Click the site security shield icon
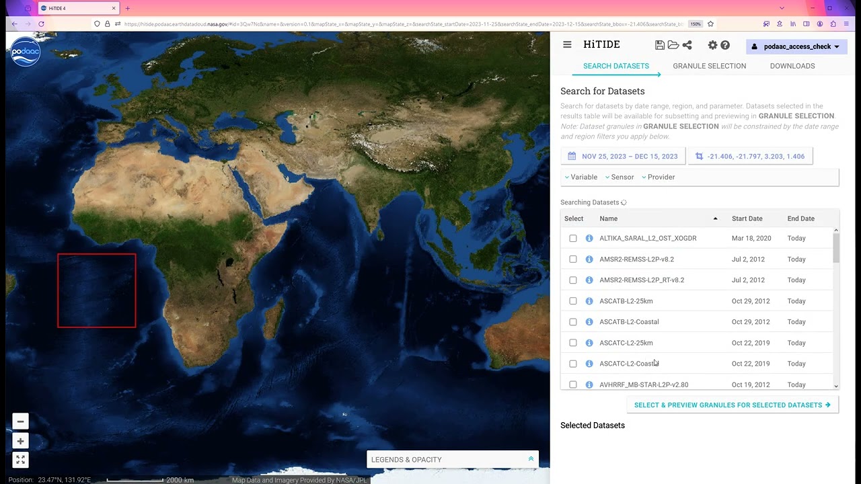The width and height of the screenshot is (861, 484). 98,24
